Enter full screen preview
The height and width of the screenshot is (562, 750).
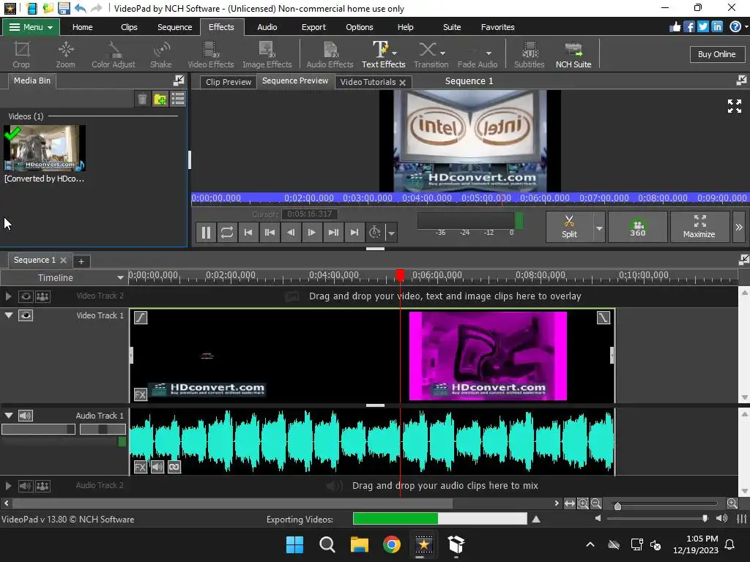coord(734,106)
